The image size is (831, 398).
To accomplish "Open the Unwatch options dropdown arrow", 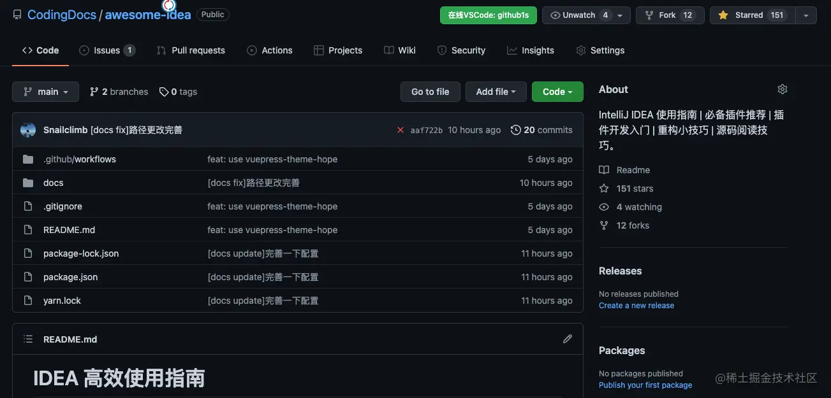I will coord(621,15).
